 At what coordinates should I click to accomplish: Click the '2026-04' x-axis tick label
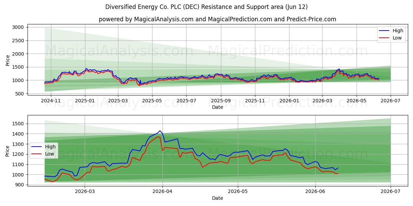point(162,192)
